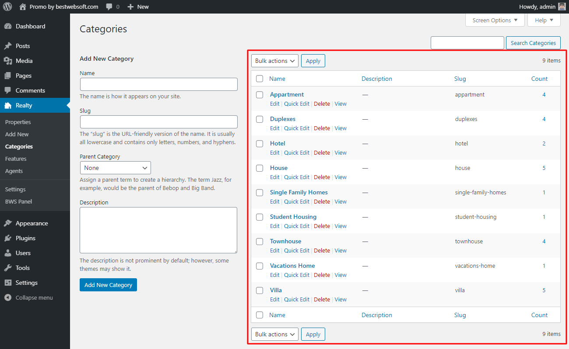Screen dimensions: 569x349
Task: Click the Comments speech bubble sidebar icon
Action: point(8,90)
